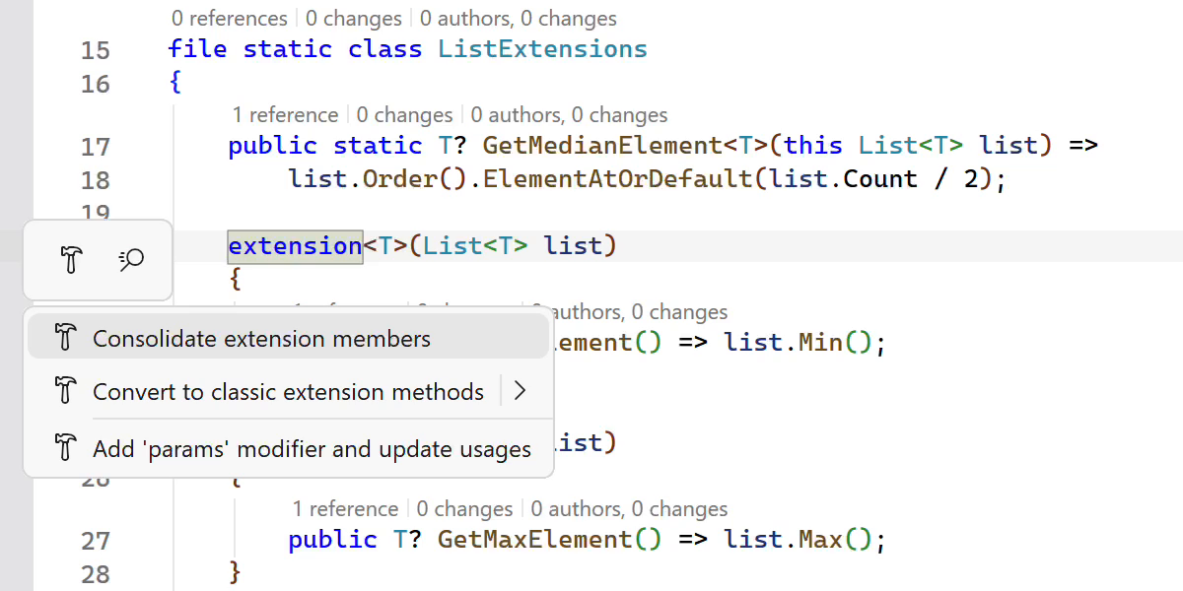The image size is (1183, 591).
Task: Expand submenu arrow for Convert to classic extension methods
Action: pos(521,391)
